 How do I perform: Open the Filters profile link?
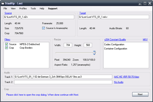tap(7, 40)
